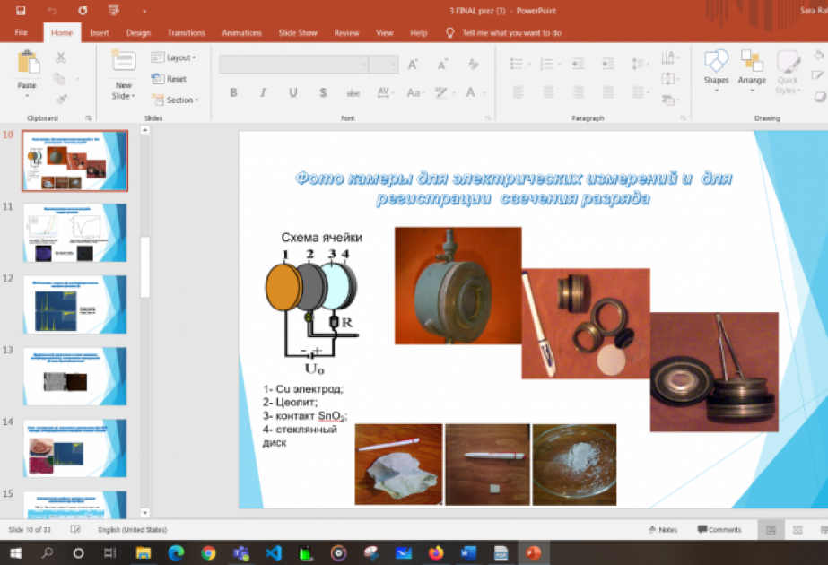Open Character Spacing AV dropdown
The height and width of the screenshot is (565, 828).
tap(386, 93)
